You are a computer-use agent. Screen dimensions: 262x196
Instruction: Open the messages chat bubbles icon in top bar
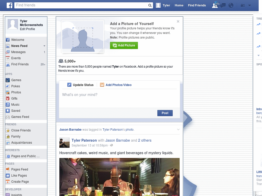(223, 6)
